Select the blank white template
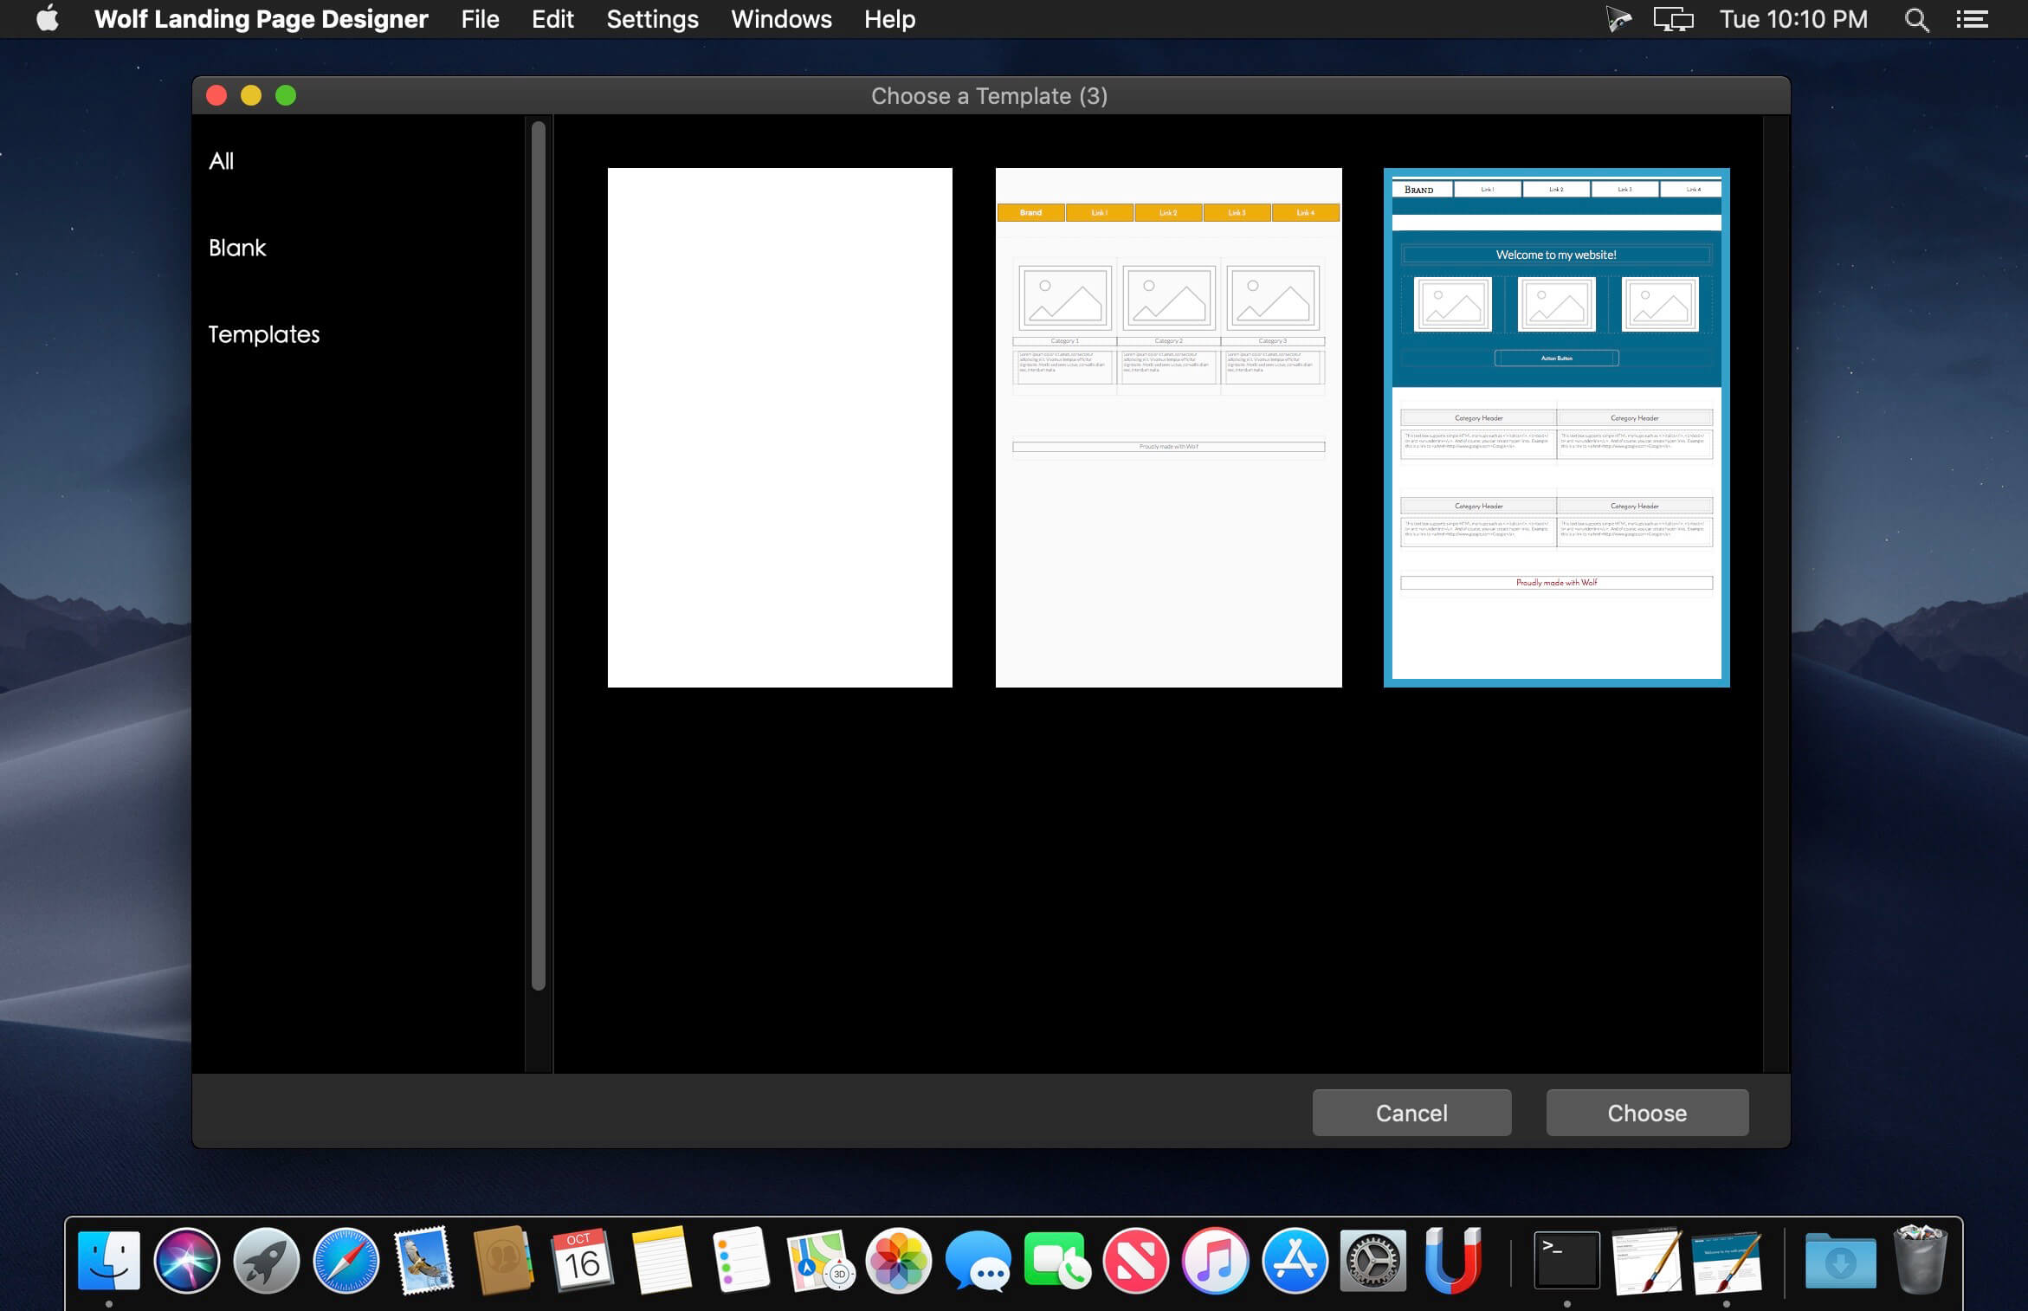Viewport: 2028px width, 1311px height. pyautogui.click(x=779, y=427)
